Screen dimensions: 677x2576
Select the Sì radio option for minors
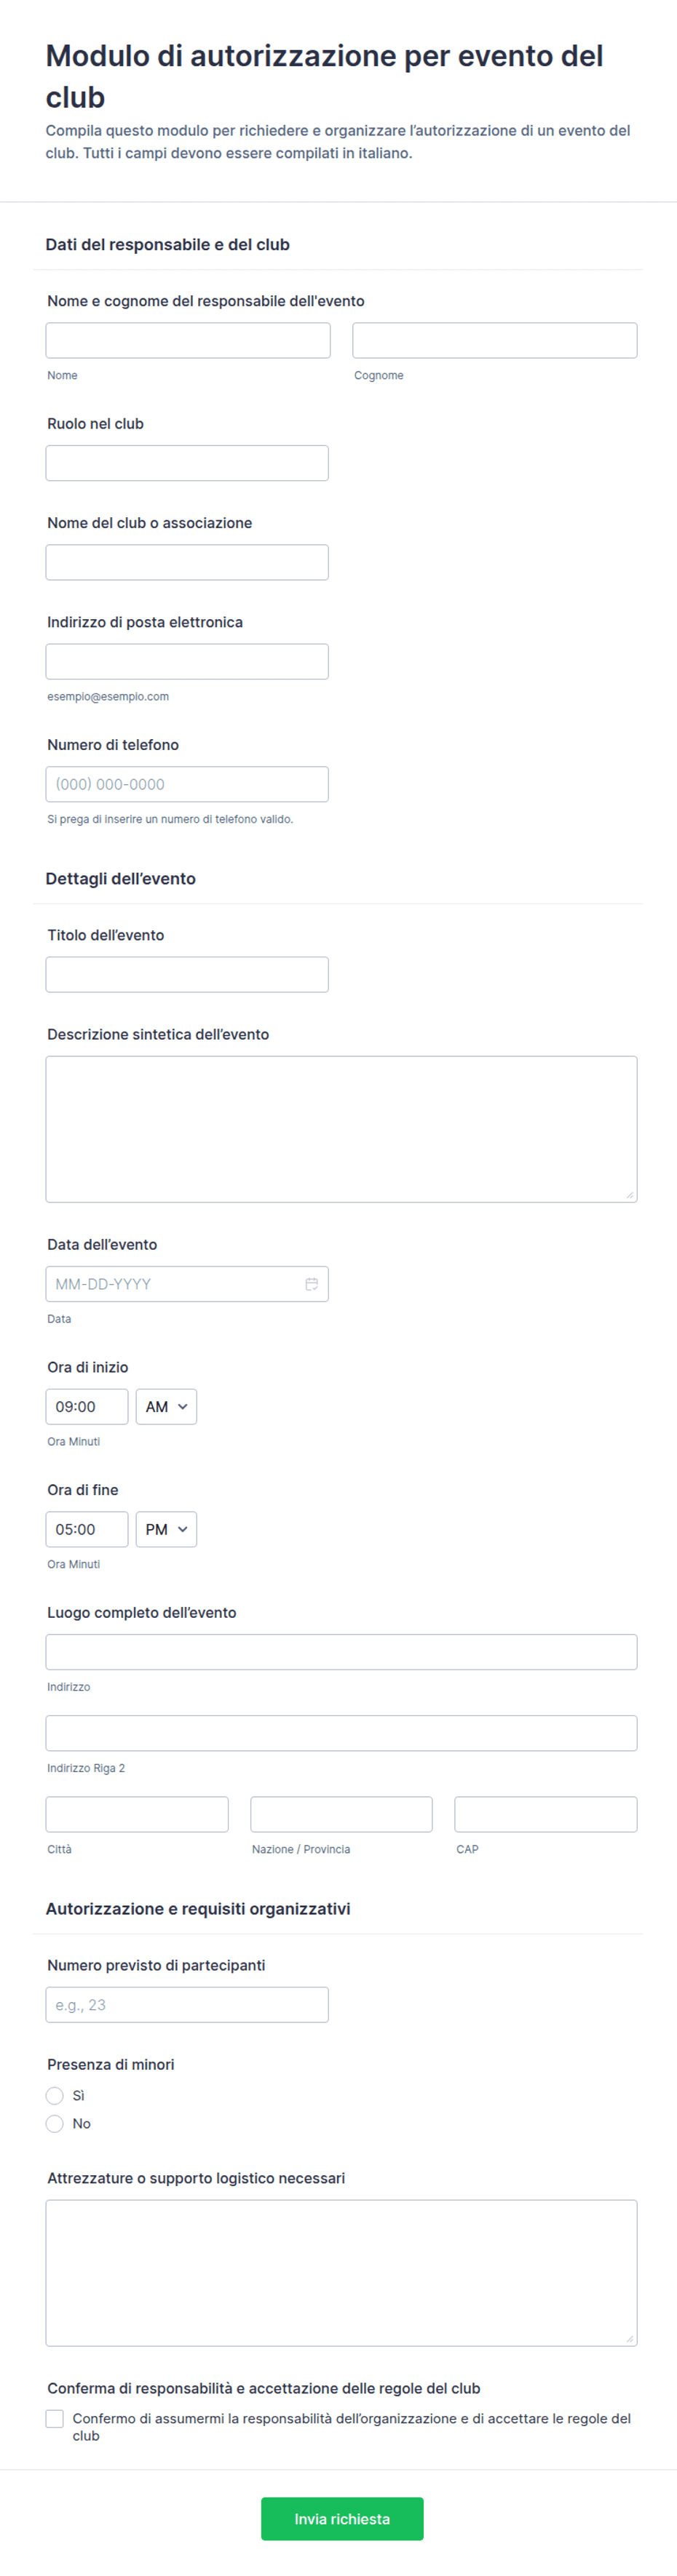click(x=55, y=2095)
